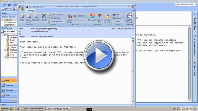The image size is (198, 111).
Task: Delete the email with the X icon
Action: tap(44, 17)
